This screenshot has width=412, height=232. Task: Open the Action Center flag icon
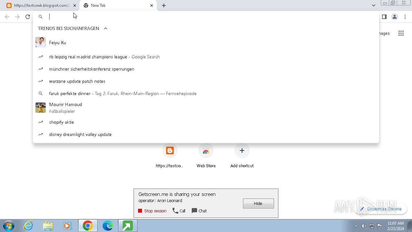coord(379,226)
